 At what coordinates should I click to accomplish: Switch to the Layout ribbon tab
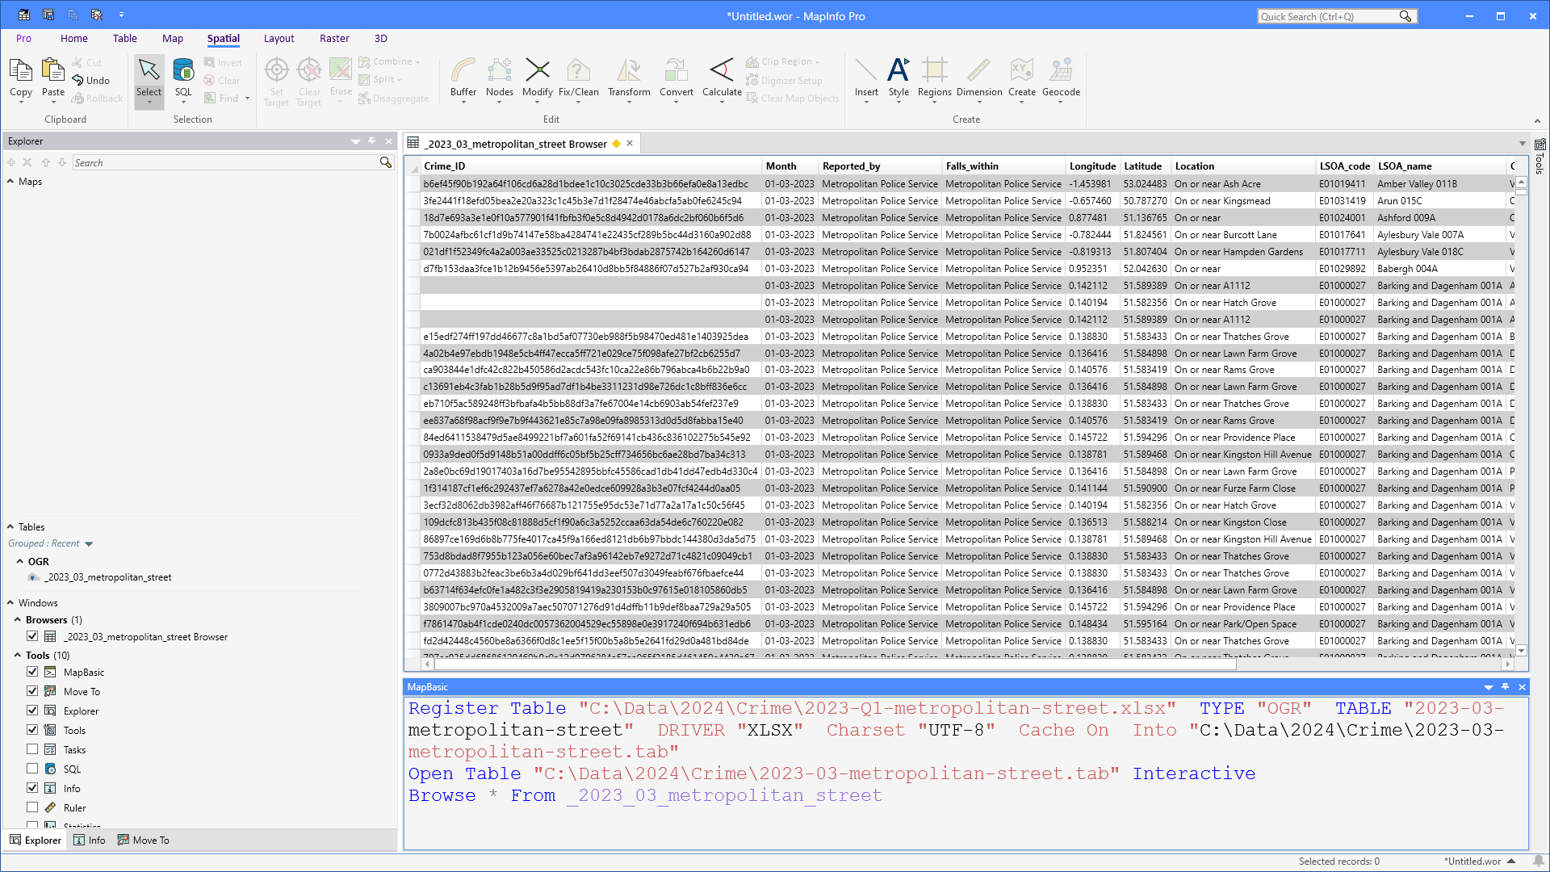[279, 38]
